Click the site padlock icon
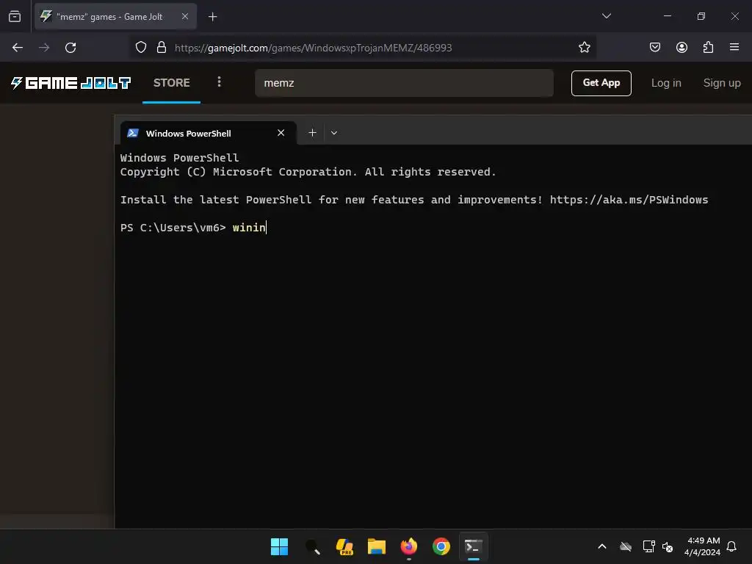Image resolution: width=752 pixels, height=564 pixels. coord(162,47)
